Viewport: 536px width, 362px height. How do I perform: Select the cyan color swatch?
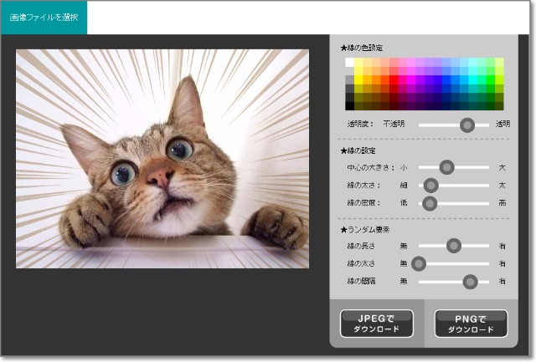click(x=473, y=80)
